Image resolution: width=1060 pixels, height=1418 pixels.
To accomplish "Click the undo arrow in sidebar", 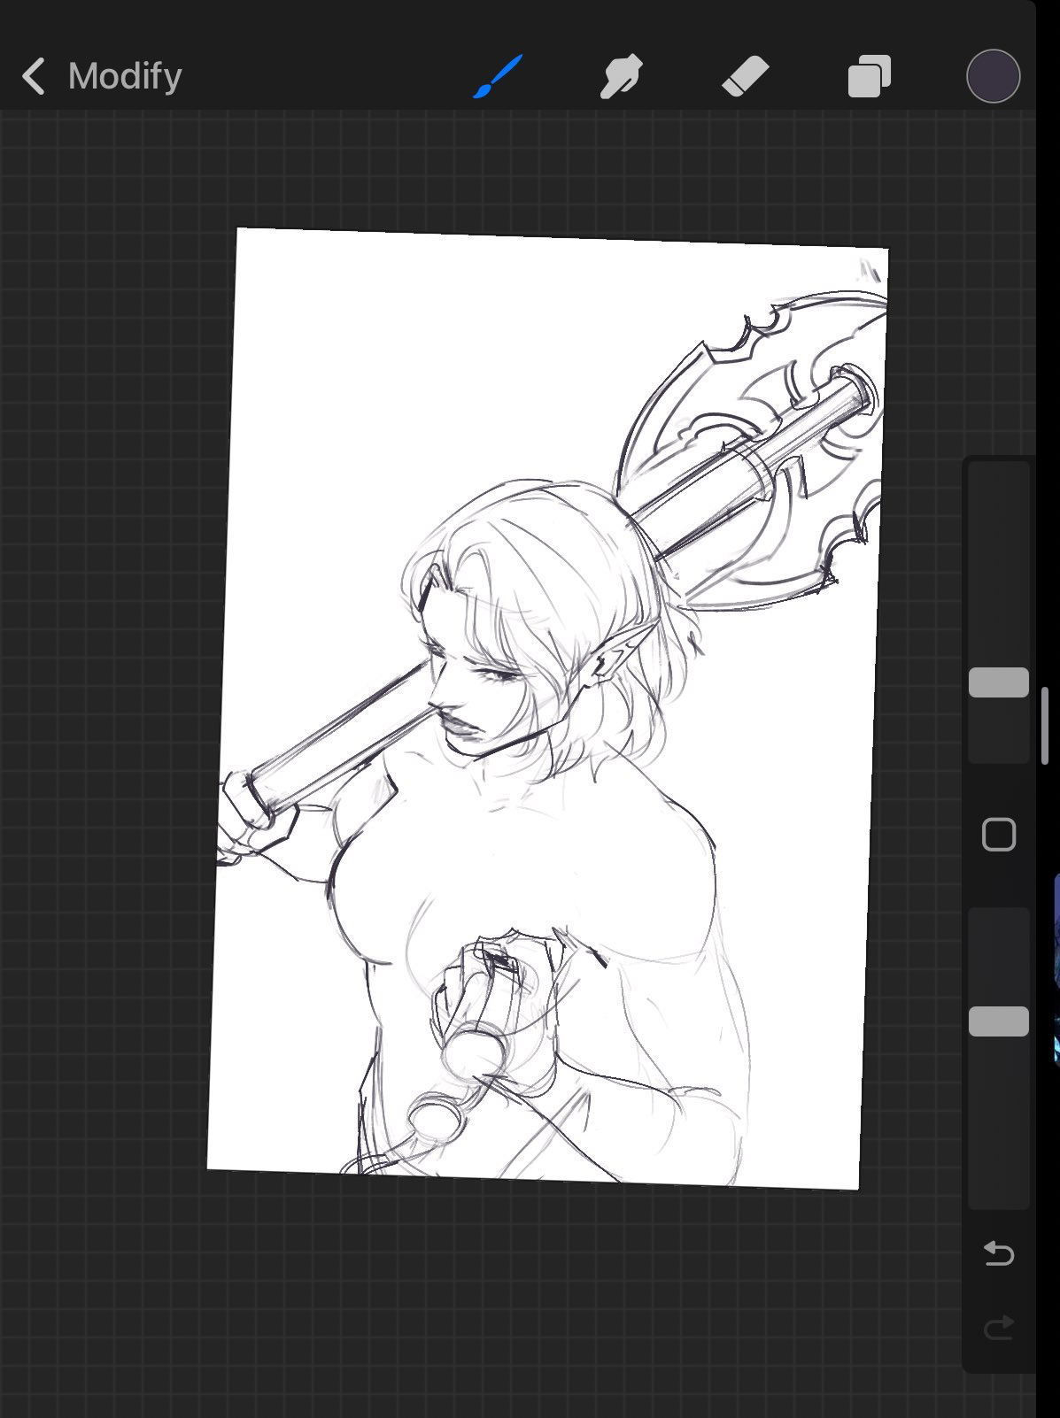I will click(998, 1253).
